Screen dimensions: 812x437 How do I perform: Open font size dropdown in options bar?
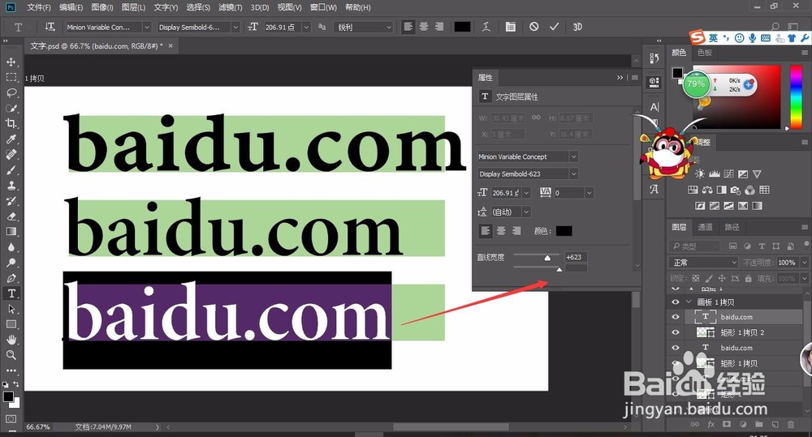coord(306,27)
